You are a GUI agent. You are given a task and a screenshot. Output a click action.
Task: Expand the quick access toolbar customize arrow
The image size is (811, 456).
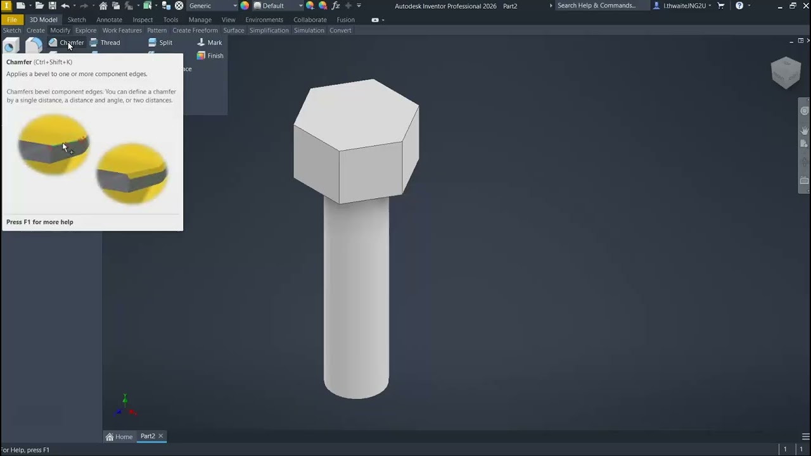tap(359, 6)
